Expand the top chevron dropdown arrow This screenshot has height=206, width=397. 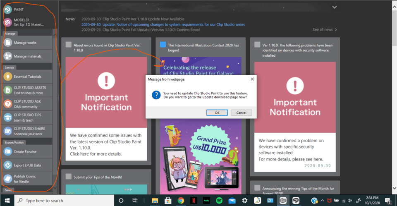tap(335, 7)
